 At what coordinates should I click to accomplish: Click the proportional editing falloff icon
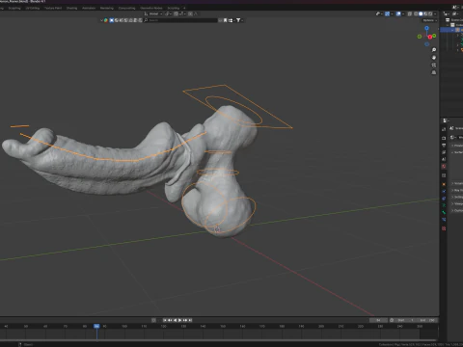[x=196, y=13]
